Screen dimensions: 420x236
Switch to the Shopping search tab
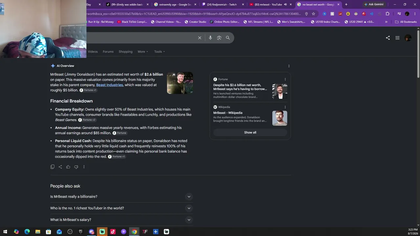(x=126, y=51)
